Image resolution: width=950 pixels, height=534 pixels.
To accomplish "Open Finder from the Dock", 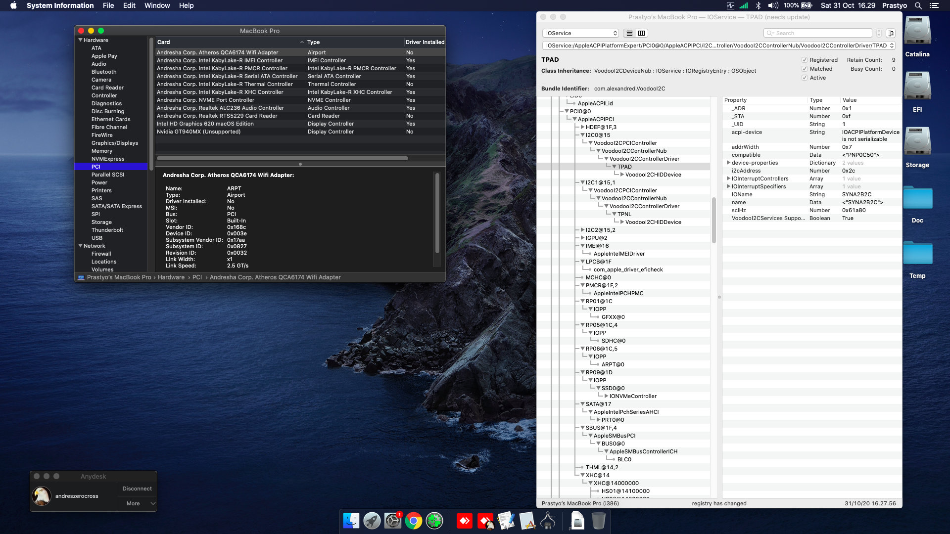I will pyautogui.click(x=351, y=521).
